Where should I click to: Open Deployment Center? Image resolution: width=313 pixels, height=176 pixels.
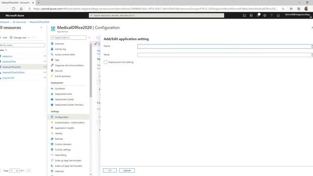[x=64, y=99]
